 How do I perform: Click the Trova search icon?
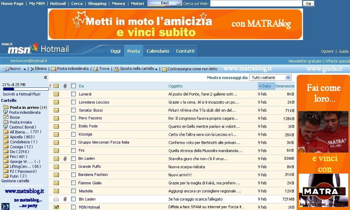96,69
